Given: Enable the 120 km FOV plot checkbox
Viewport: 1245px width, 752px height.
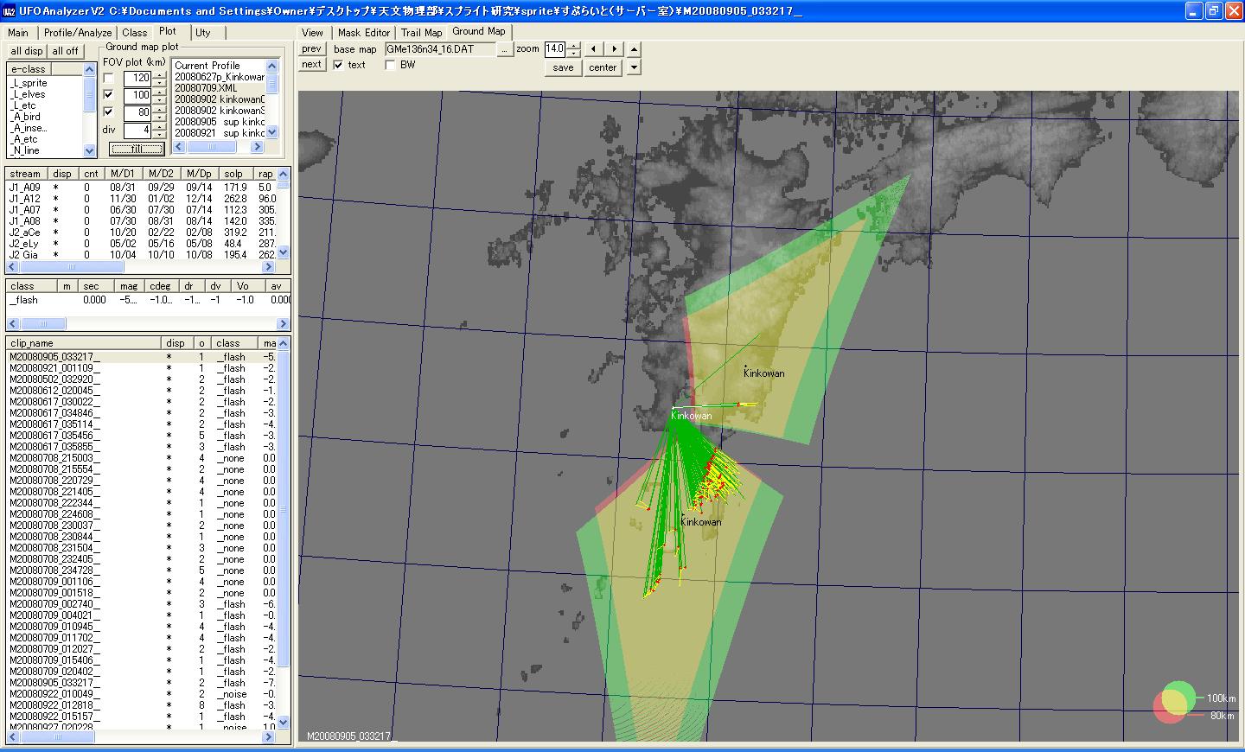Looking at the screenshot, I should point(109,79).
